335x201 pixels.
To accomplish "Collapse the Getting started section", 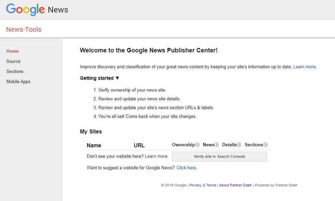I will (100, 78).
